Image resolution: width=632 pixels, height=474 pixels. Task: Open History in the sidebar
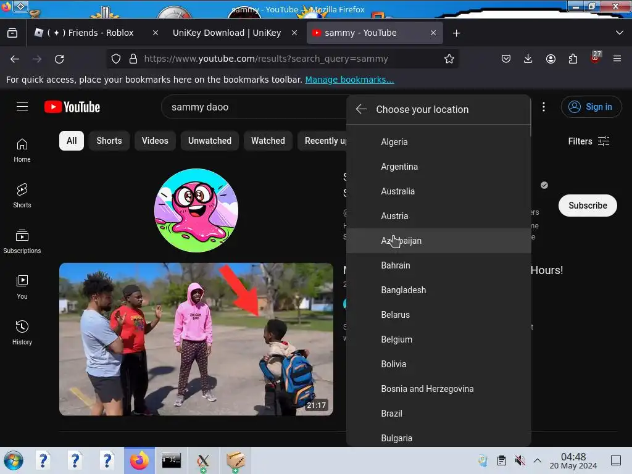pos(22,333)
